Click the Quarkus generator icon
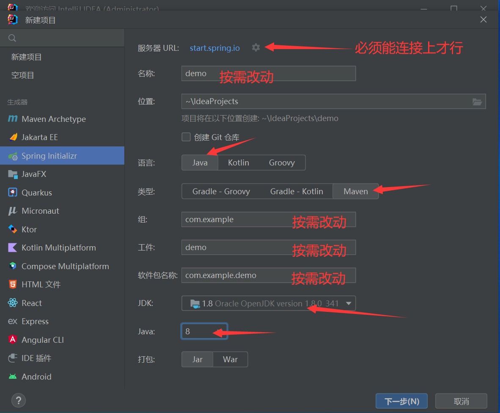Viewport: 500px width, 413px height. coord(13,193)
